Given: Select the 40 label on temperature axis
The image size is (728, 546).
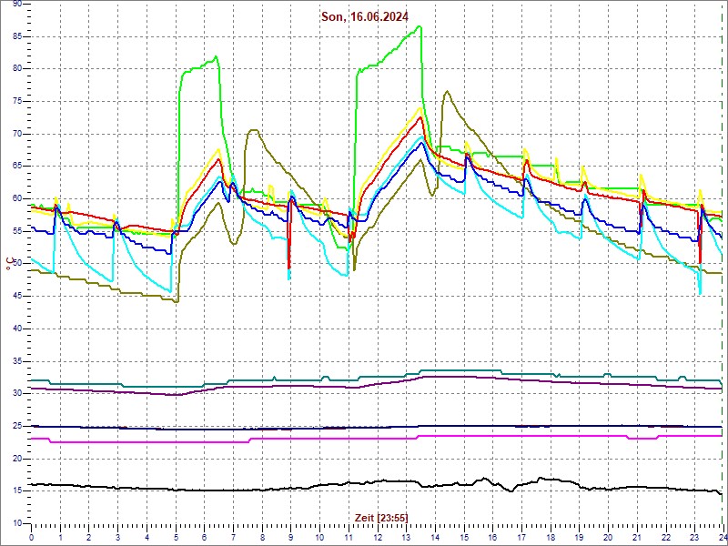Looking at the screenshot, I should 16,329.
